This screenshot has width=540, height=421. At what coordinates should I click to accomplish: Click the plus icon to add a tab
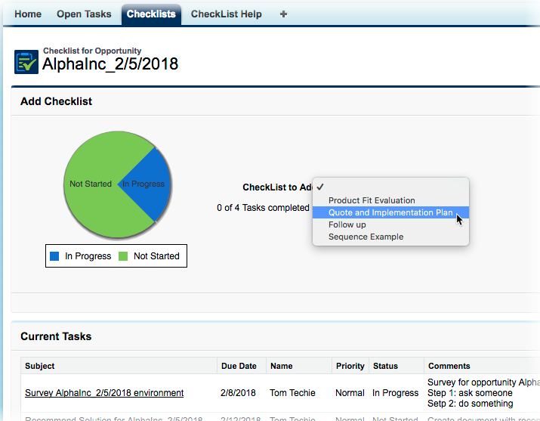(283, 14)
